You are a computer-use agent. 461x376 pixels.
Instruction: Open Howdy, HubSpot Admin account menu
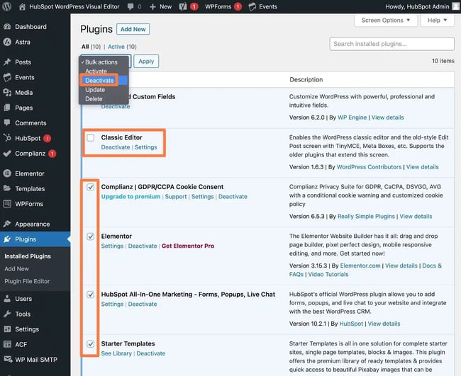pyautogui.click(x=417, y=6)
